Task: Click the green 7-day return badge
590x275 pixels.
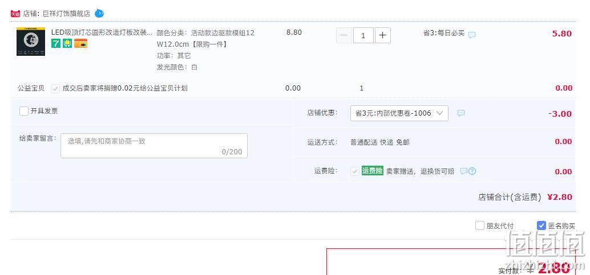Action: (x=56, y=43)
